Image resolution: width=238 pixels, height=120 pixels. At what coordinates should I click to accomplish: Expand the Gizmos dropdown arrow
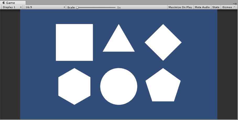(235, 7)
